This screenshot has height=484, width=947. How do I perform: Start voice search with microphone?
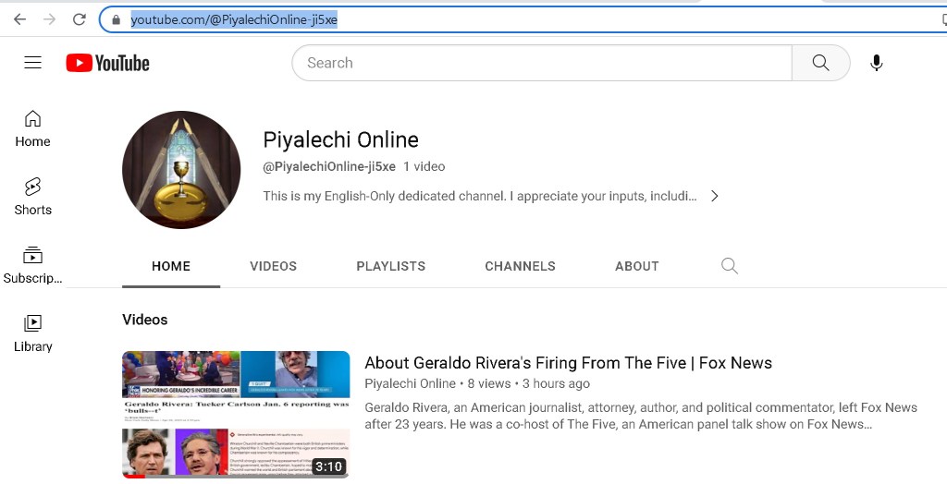876,63
